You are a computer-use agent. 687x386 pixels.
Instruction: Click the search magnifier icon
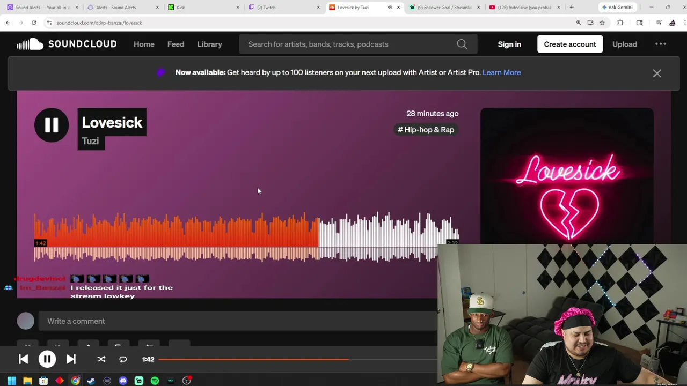[462, 44]
